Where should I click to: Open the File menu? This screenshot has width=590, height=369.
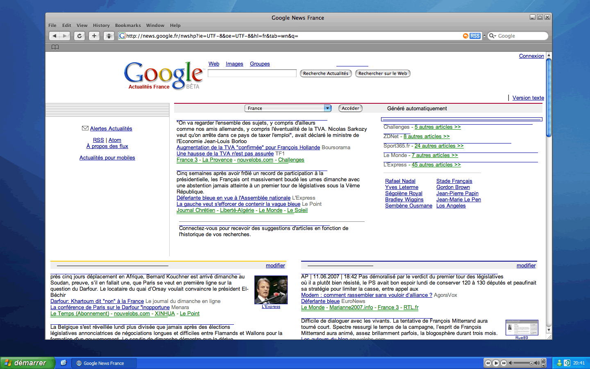(52, 25)
